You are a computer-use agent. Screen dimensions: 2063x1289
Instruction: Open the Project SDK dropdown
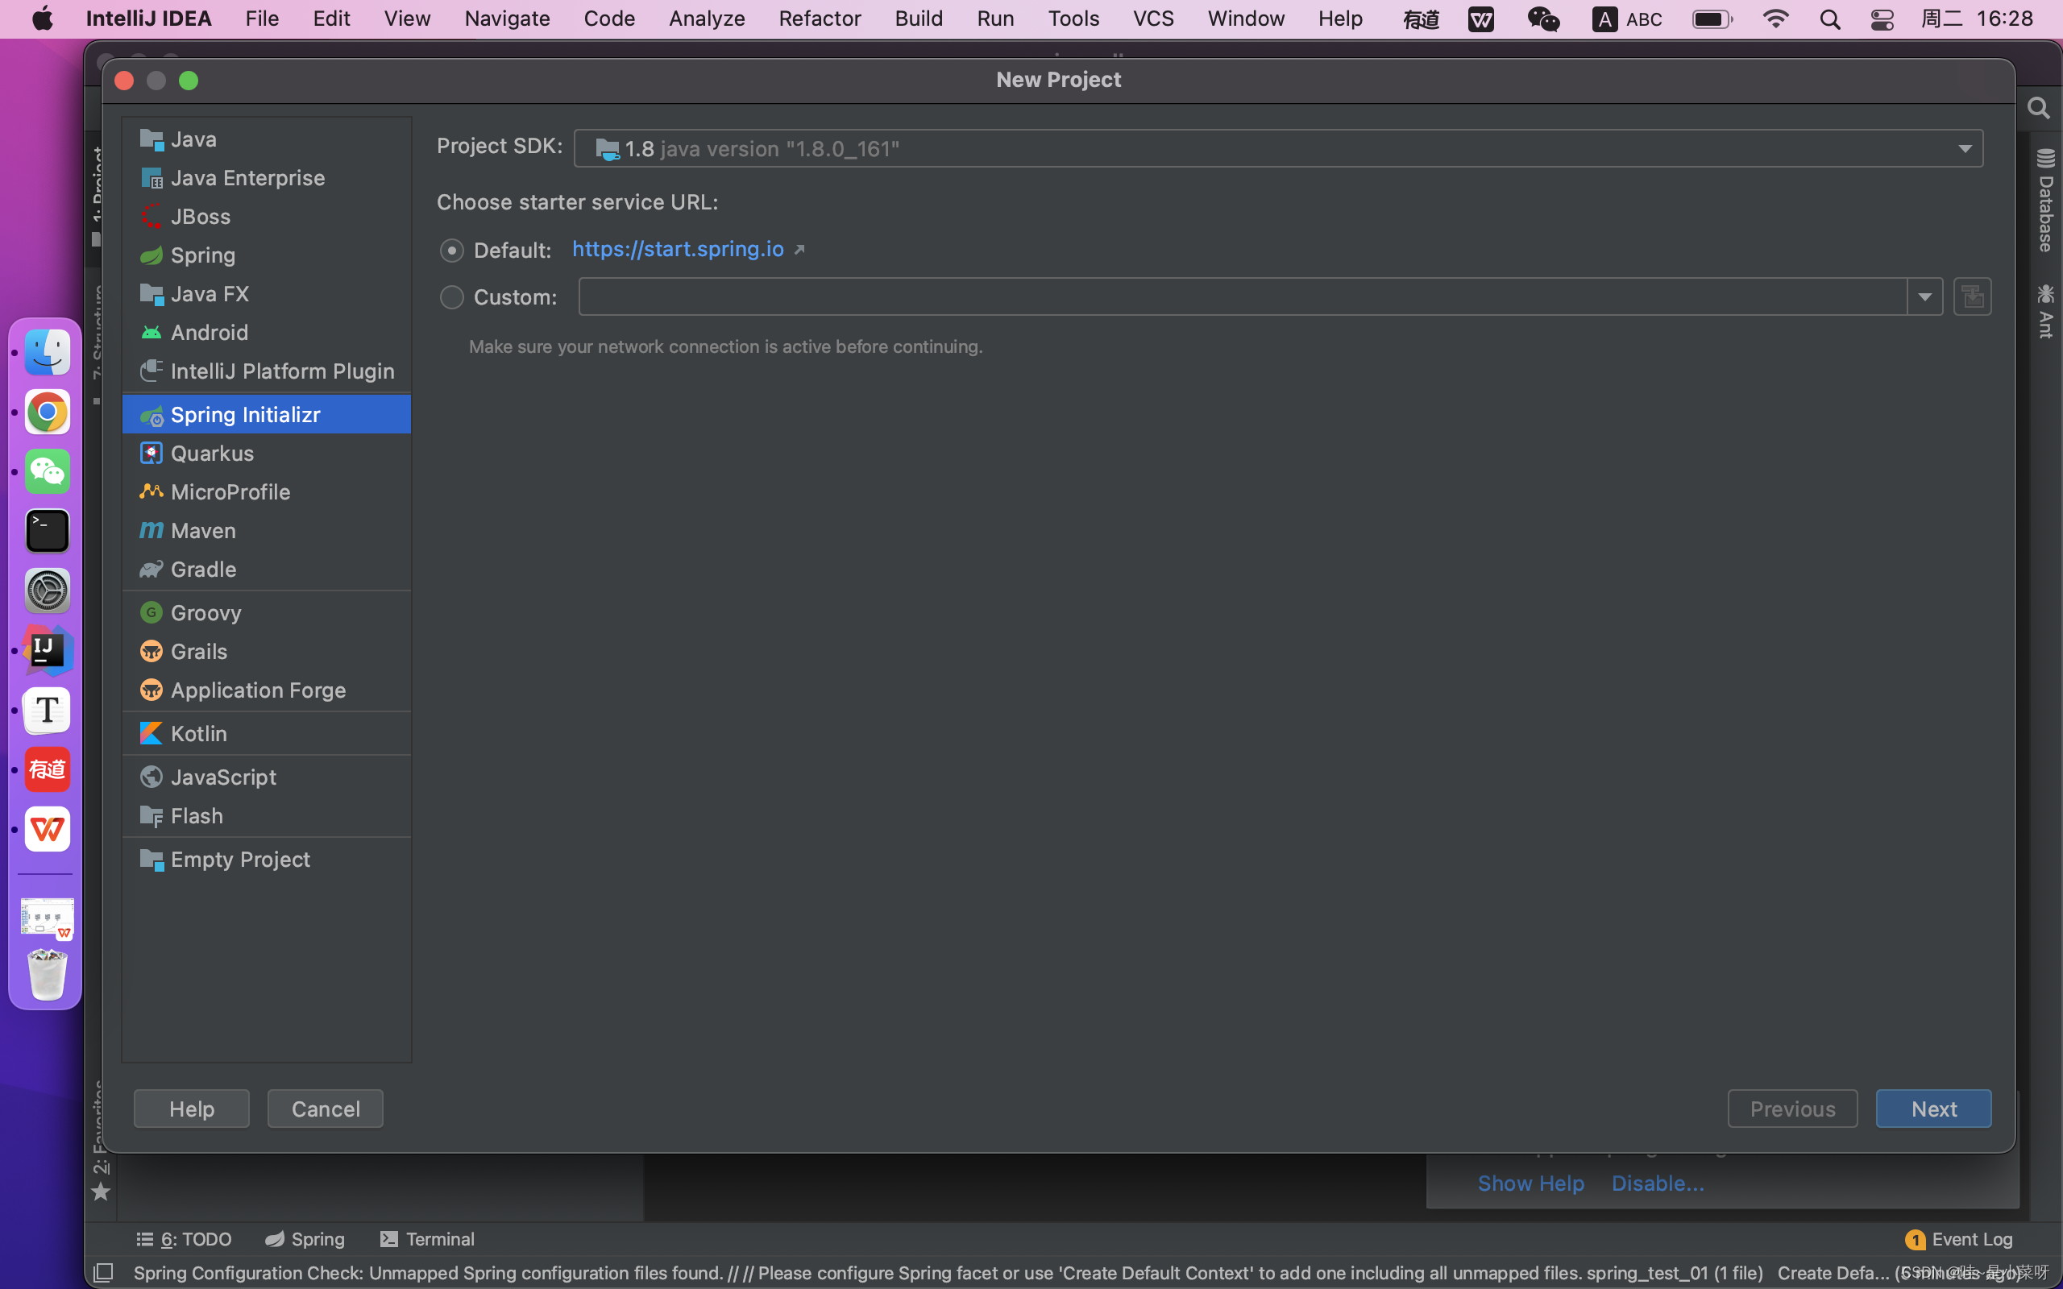pos(1278,148)
